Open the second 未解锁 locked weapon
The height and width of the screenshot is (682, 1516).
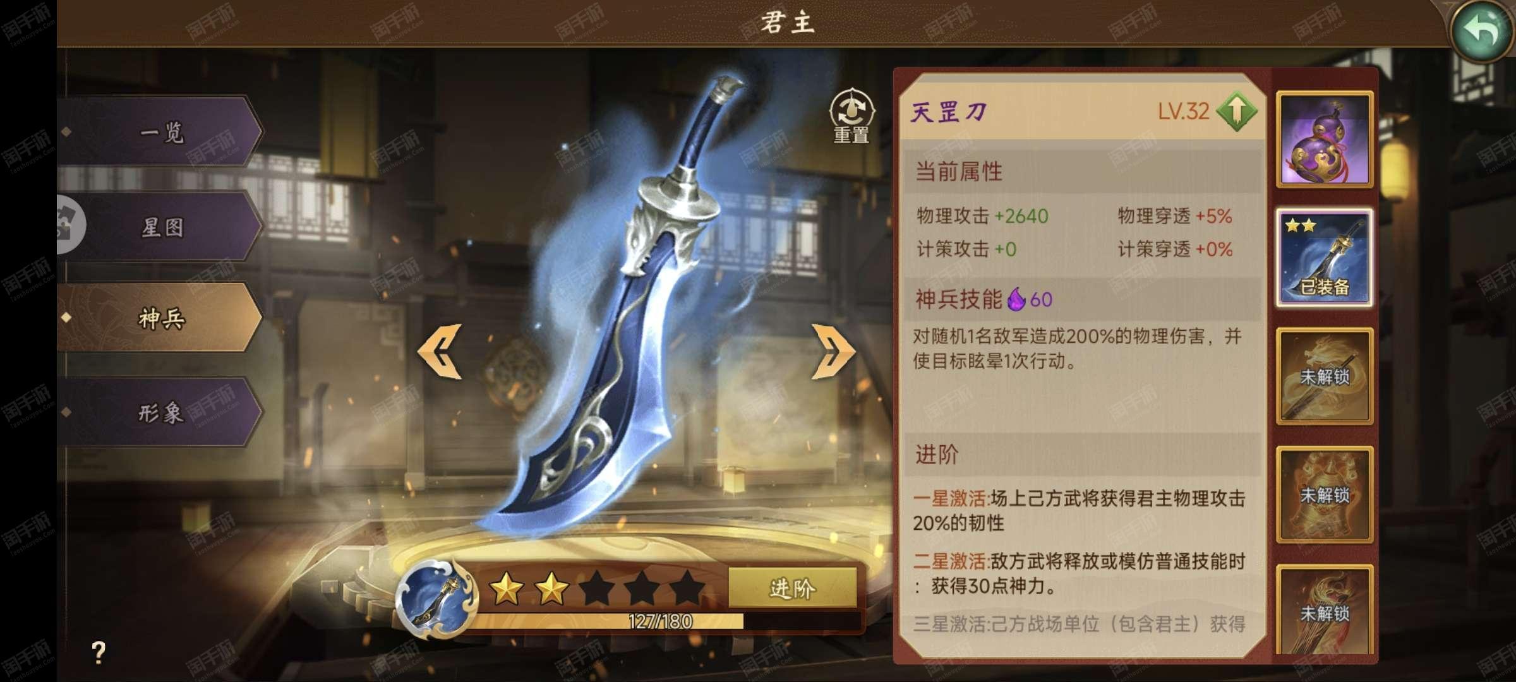pos(1325,494)
